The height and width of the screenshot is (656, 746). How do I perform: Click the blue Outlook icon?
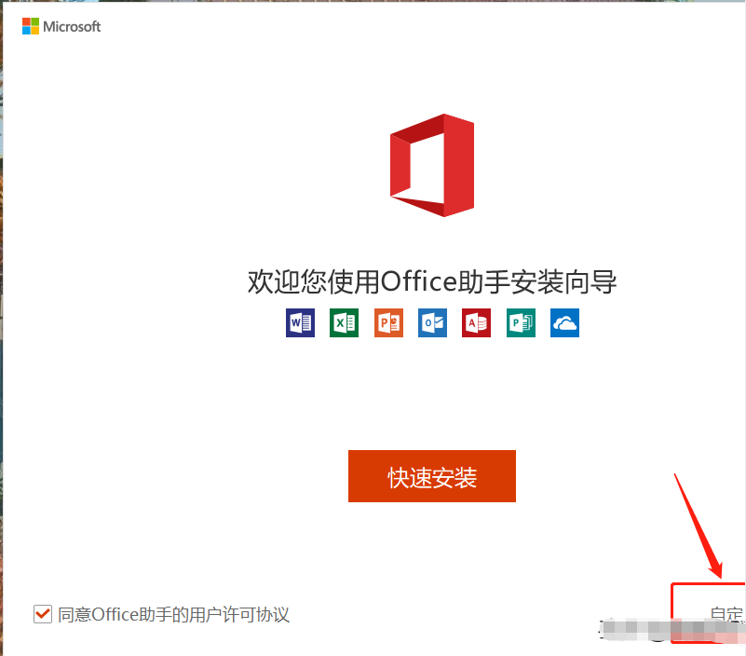(432, 322)
